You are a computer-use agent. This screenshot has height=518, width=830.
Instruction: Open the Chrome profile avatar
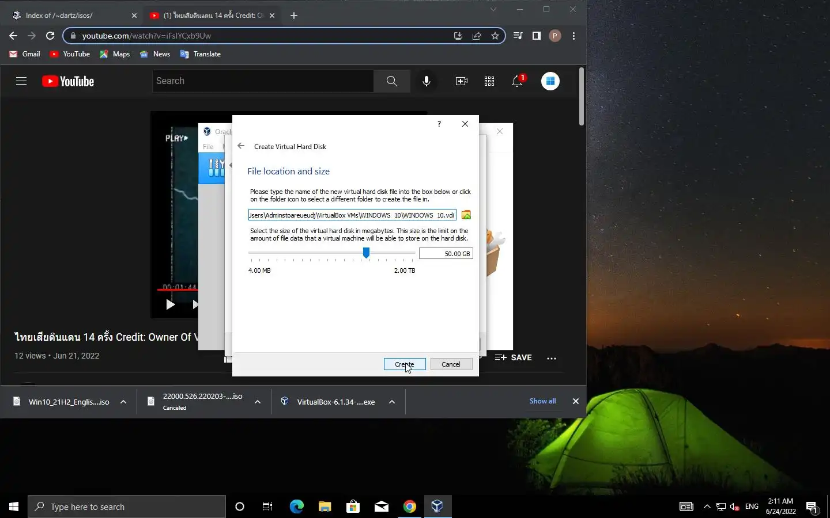(x=555, y=36)
